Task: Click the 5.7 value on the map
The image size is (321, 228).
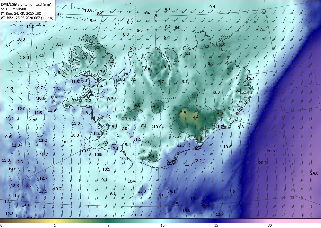Action: (161, 82)
